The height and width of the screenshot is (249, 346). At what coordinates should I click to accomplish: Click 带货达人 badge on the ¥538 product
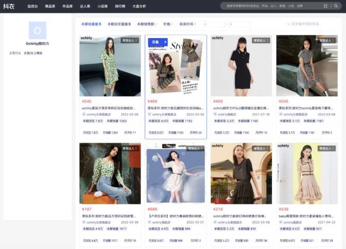(327, 148)
